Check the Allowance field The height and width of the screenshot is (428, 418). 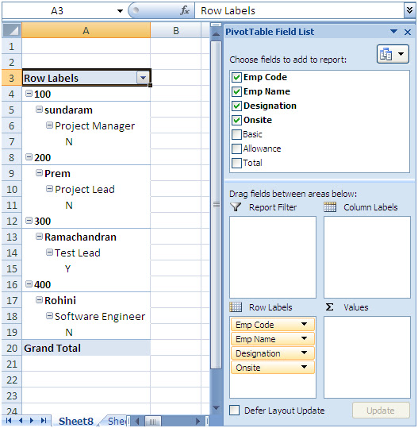[x=236, y=148]
